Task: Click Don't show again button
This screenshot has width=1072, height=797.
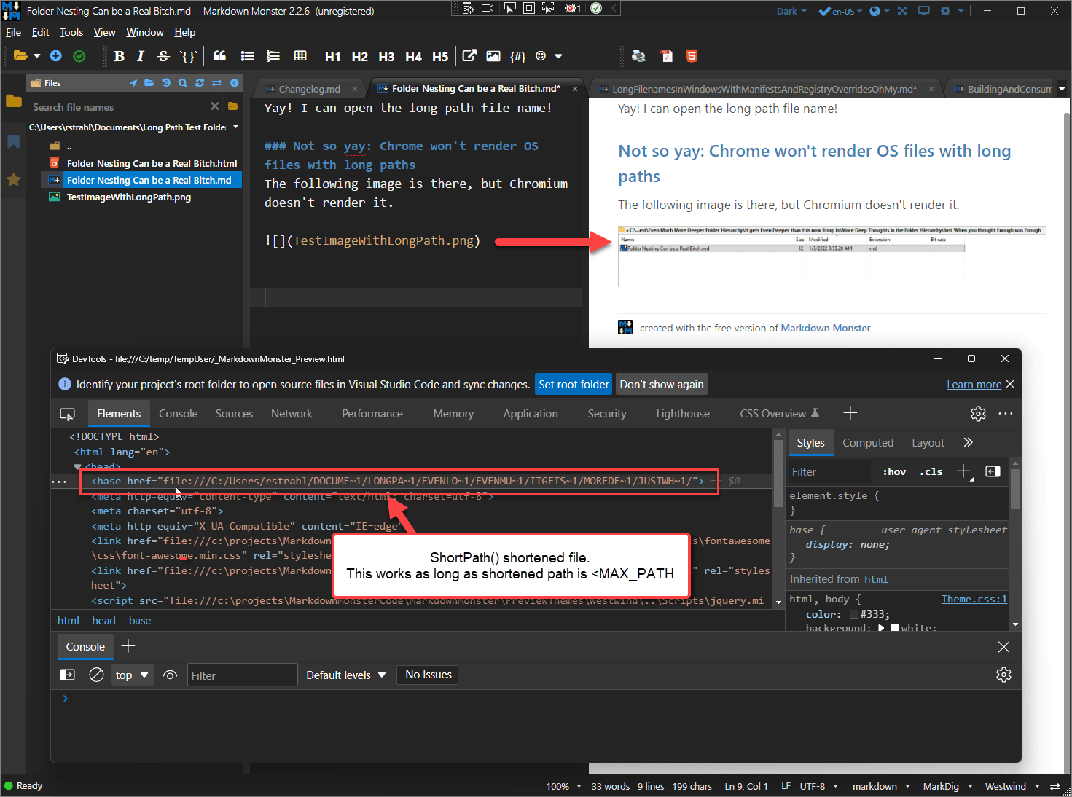Action: coord(662,384)
